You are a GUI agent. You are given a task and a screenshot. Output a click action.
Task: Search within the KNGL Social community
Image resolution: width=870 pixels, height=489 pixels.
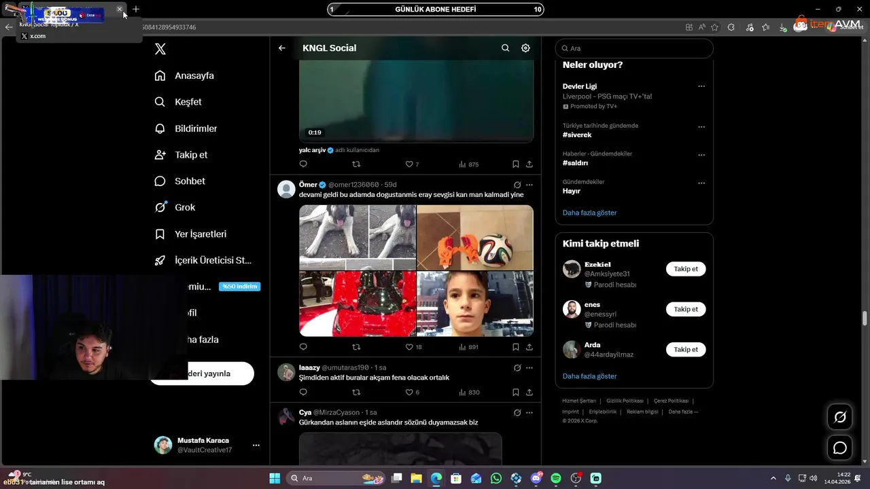(505, 48)
